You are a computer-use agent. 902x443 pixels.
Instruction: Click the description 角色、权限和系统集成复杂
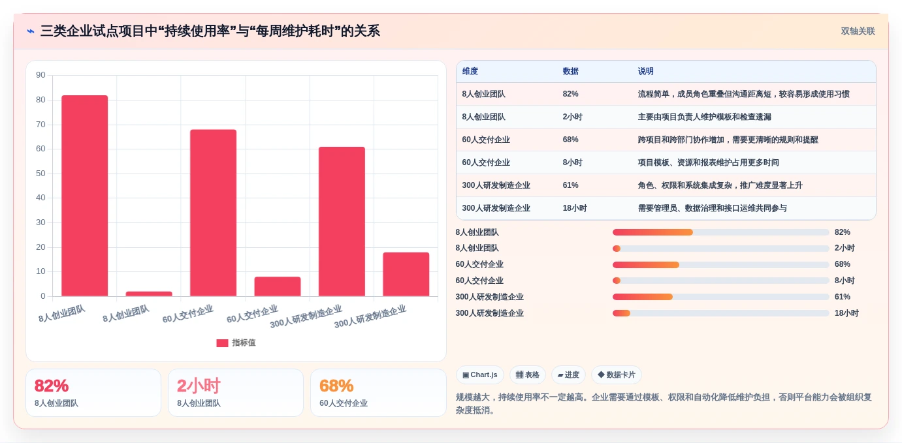720,185
